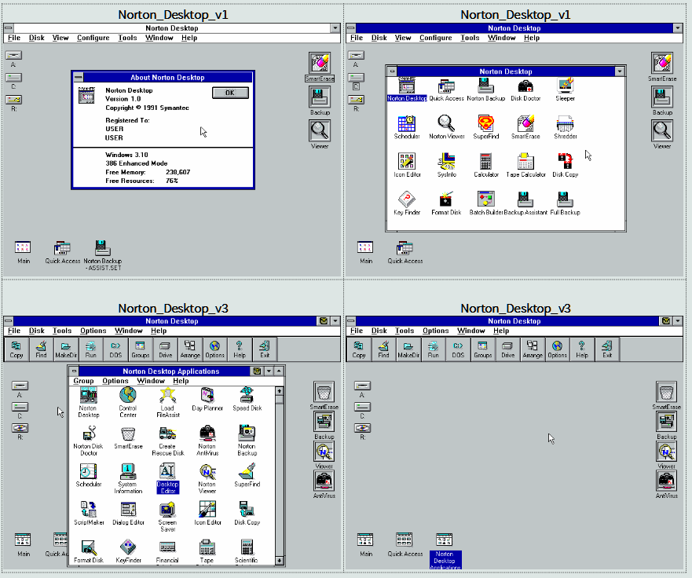Launch the Load FileAssist icon
Viewport: 692px width, 578px height.
point(168,402)
